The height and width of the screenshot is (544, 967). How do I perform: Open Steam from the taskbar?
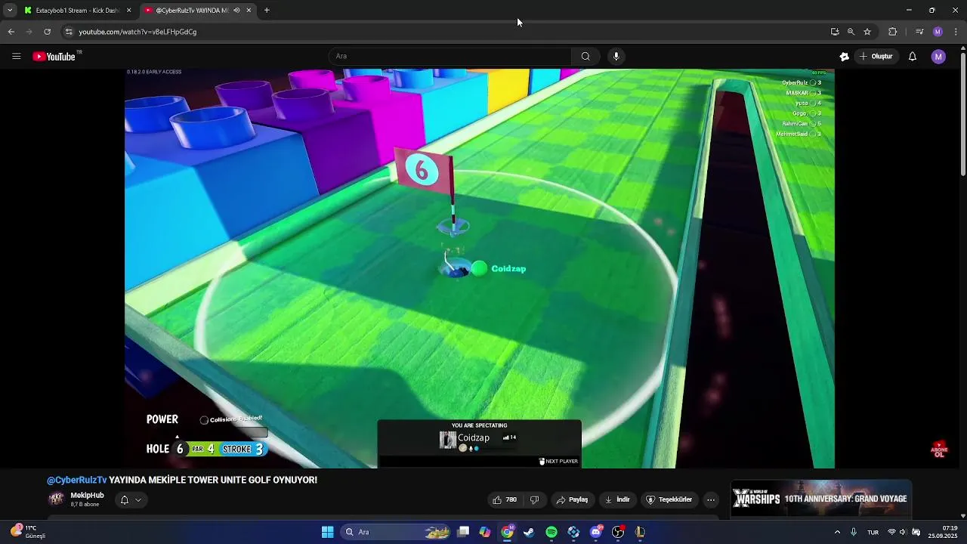click(x=529, y=532)
